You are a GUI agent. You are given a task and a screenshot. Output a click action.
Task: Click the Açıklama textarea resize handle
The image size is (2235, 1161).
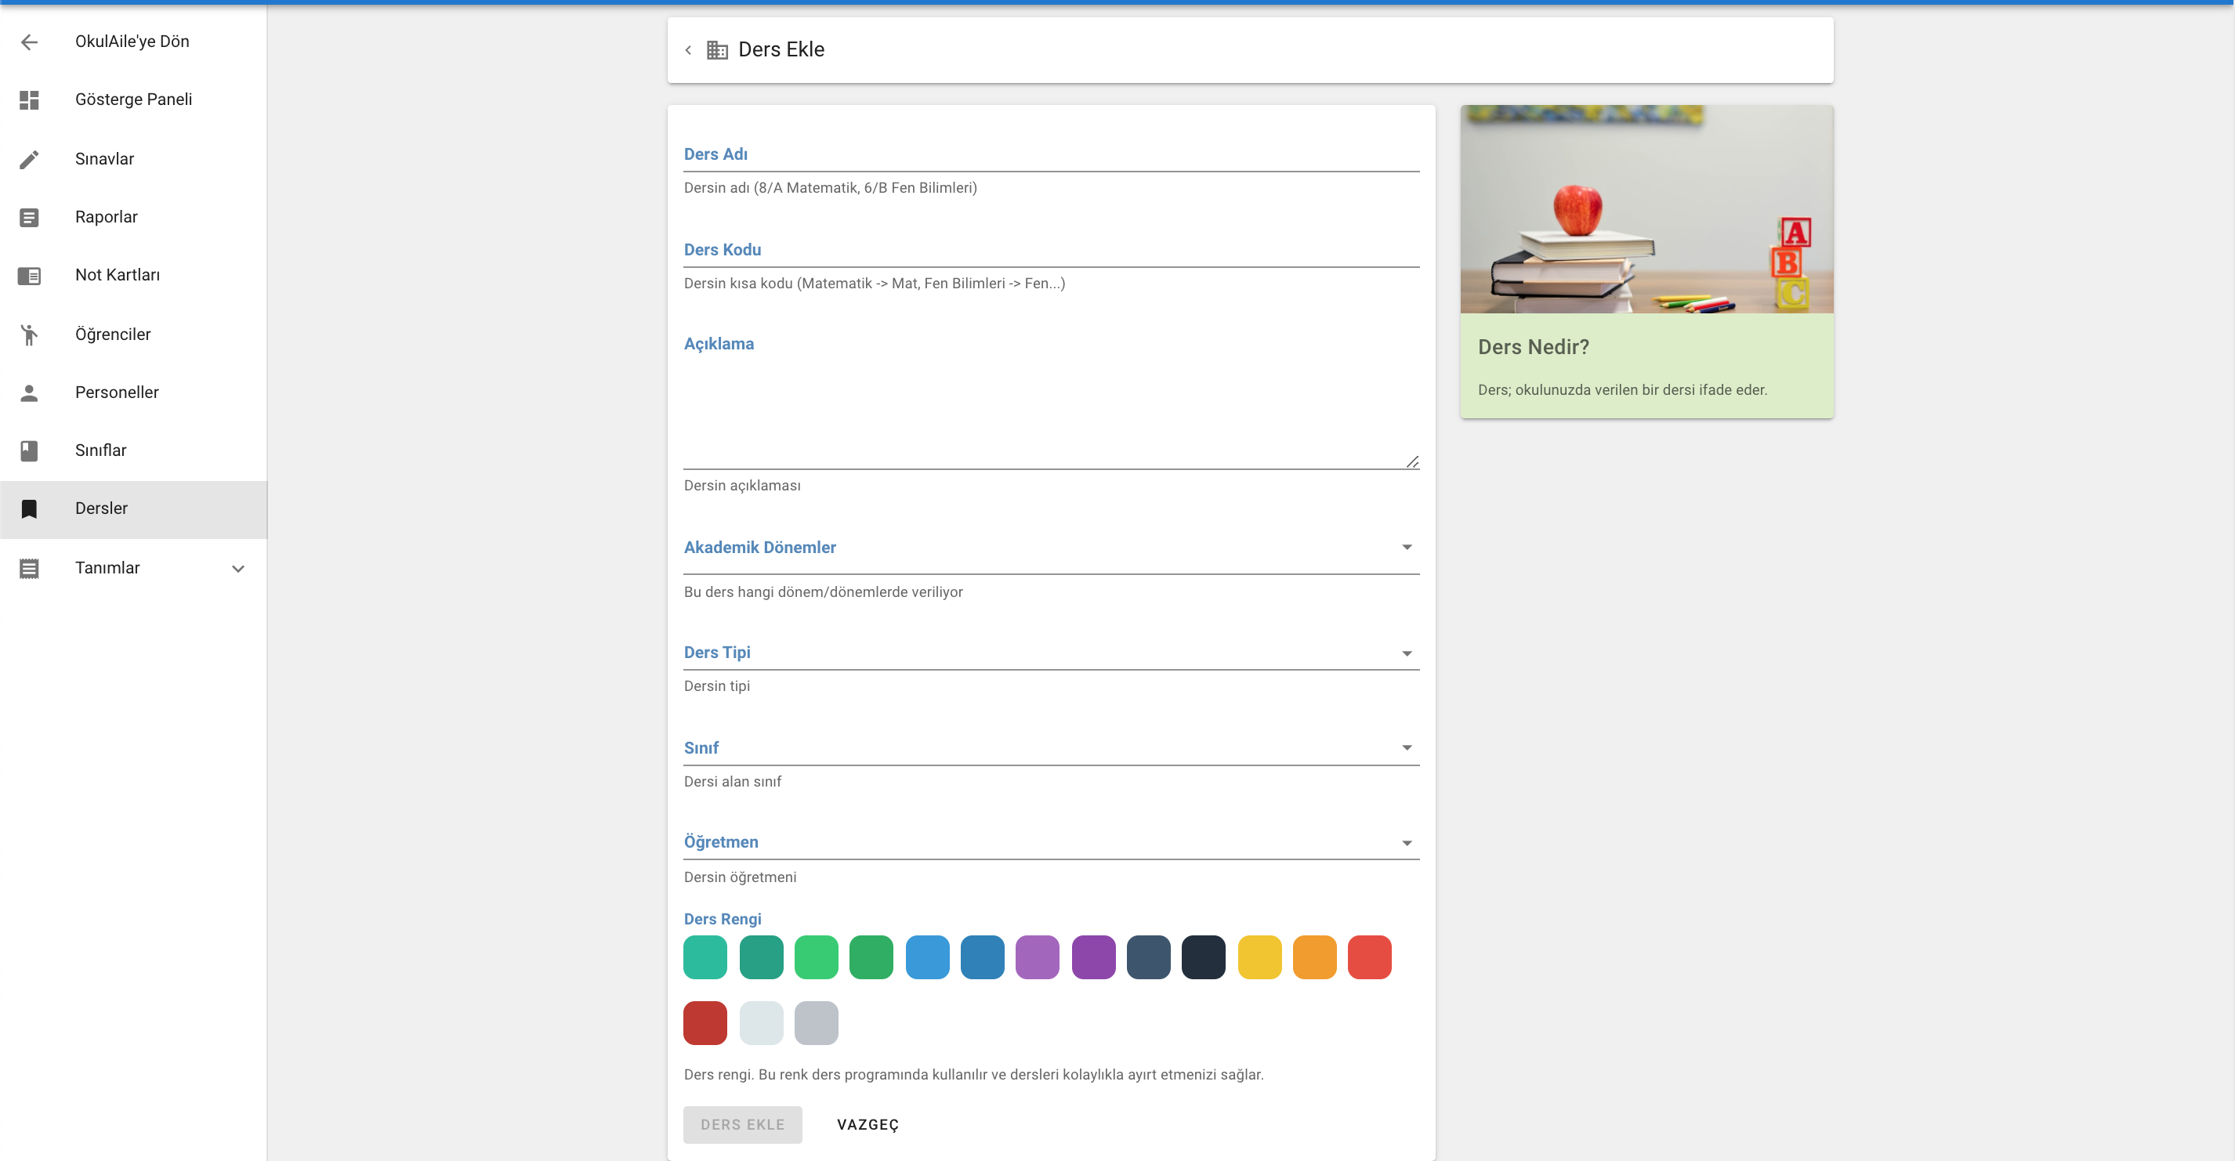(x=1412, y=462)
